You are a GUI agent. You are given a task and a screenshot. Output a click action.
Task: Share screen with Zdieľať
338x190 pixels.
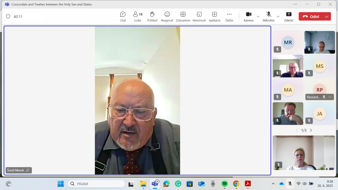(x=289, y=17)
